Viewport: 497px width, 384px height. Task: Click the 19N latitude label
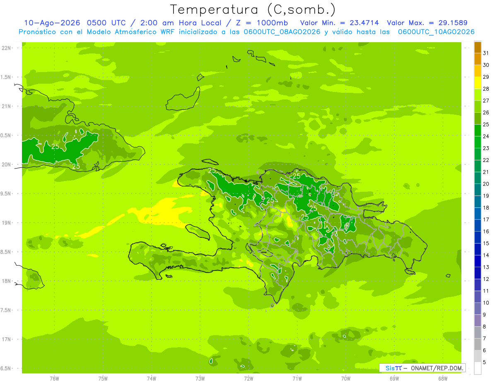click(7, 223)
